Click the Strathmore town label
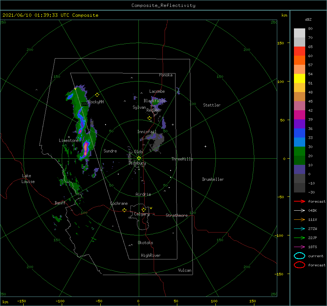 tap(177, 215)
